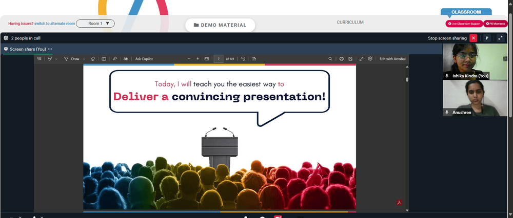Toggle the page view layout icon
The width and height of the screenshot is (513, 218).
coord(104,59)
